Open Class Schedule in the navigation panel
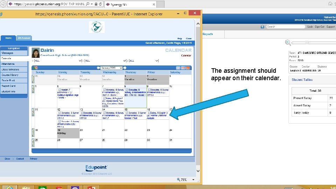 click(14, 69)
